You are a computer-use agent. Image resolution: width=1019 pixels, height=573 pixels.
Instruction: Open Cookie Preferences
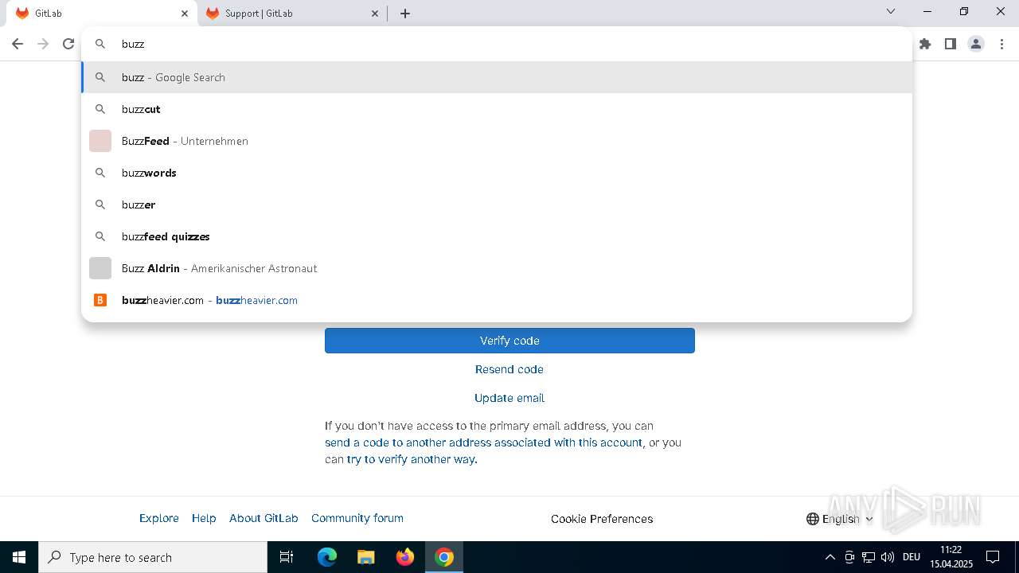click(x=602, y=519)
